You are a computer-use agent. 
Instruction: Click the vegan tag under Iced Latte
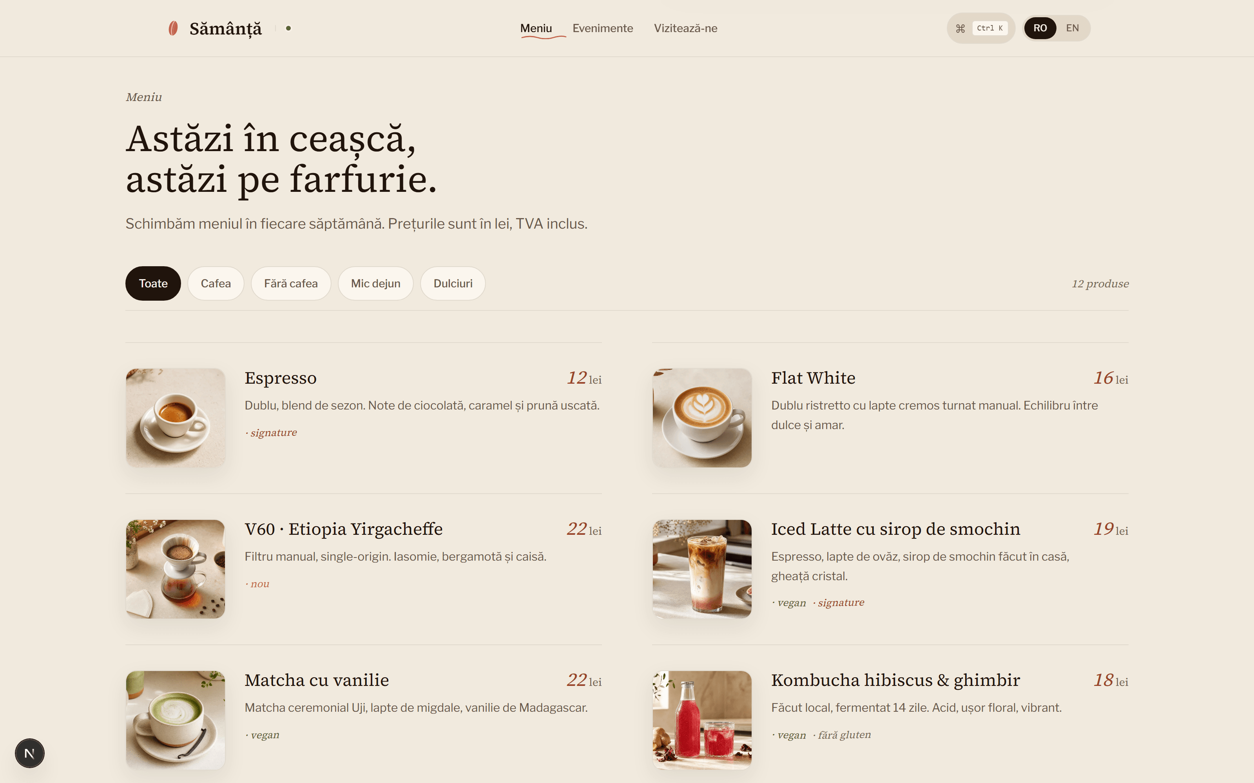[x=789, y=603]
